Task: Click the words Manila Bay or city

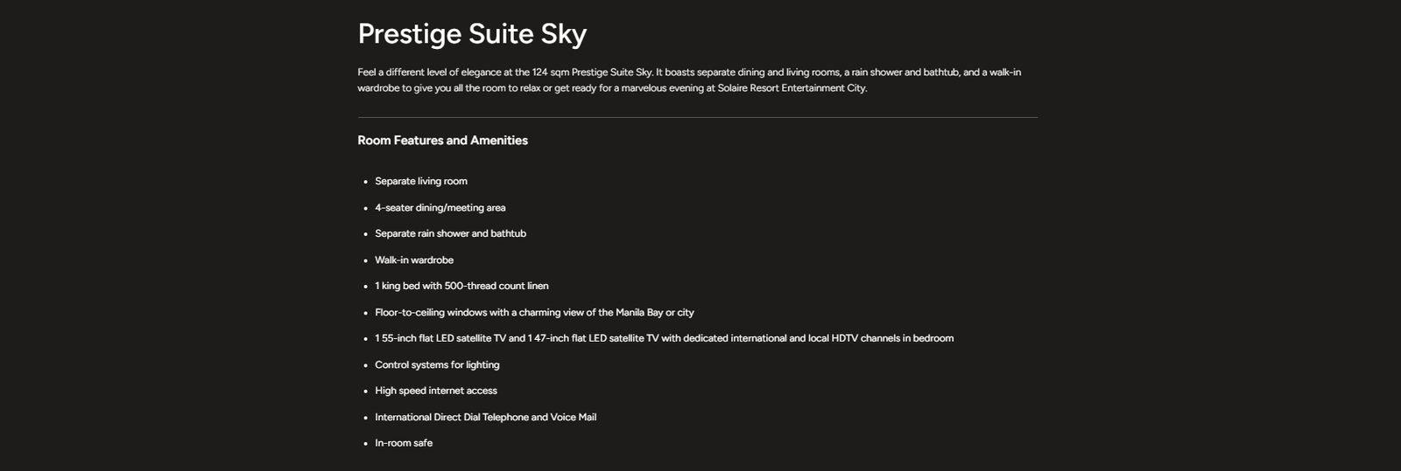Action: coord(655,313)
